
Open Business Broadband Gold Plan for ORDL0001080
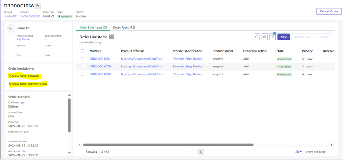click(141, 74)
